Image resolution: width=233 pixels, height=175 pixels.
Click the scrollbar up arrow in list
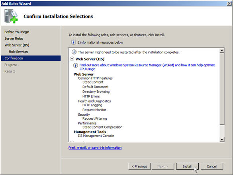222,51
